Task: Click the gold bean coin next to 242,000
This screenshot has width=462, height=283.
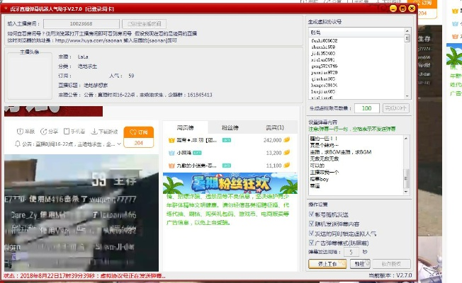Action: [x=287, y=140]
